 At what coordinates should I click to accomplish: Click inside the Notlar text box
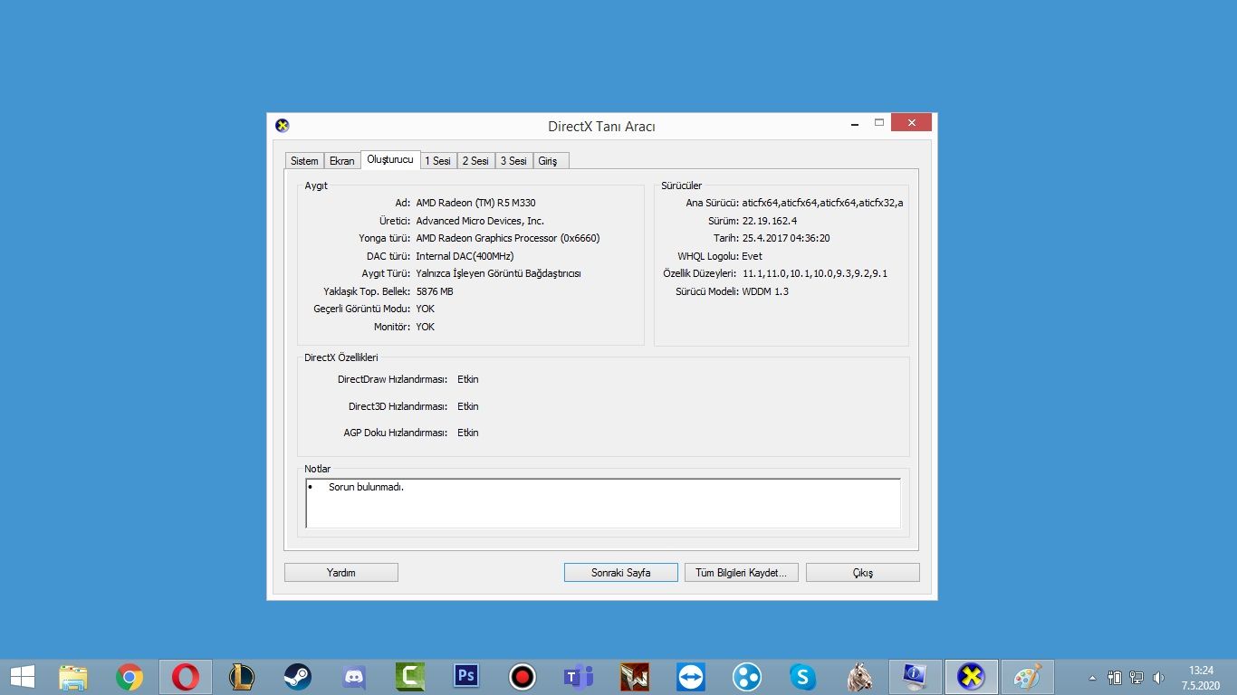tap(603, 503)
